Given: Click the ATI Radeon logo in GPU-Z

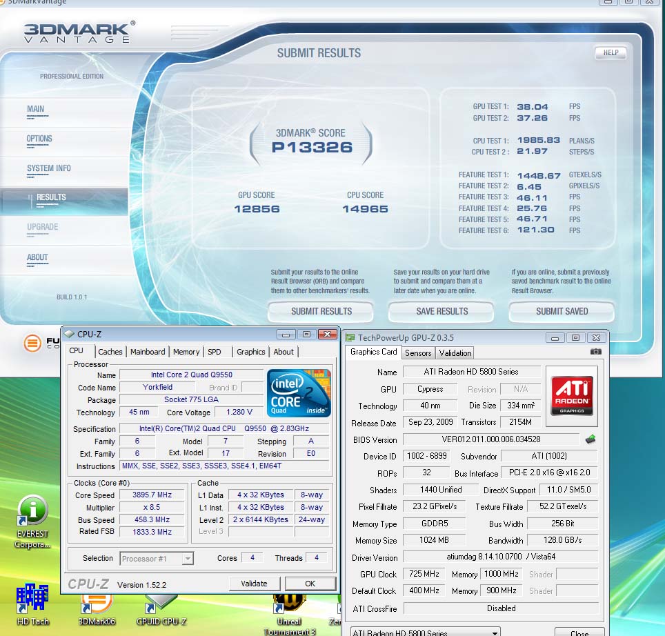Looking at the screenshot, I should click(572, 395).
